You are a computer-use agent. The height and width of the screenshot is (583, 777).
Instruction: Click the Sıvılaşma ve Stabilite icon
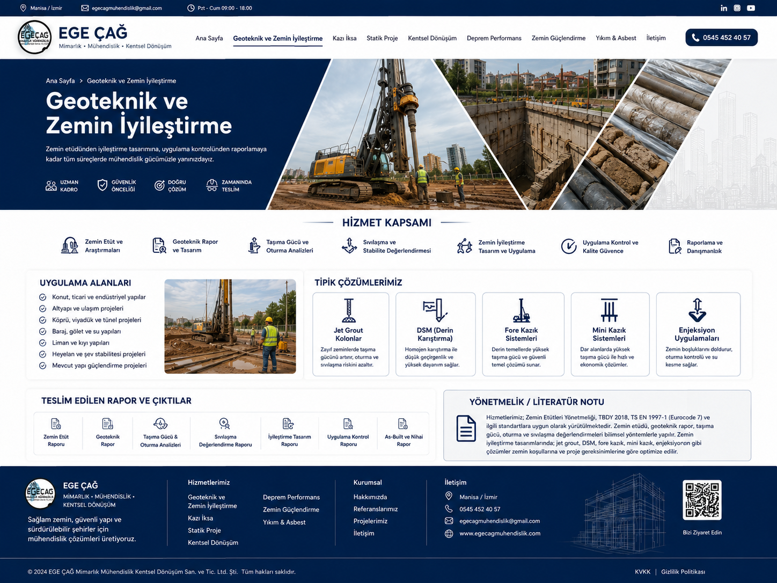point(349,245)
